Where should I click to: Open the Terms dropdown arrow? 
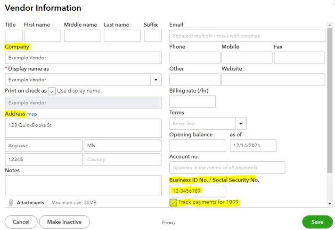click(241, 124)
